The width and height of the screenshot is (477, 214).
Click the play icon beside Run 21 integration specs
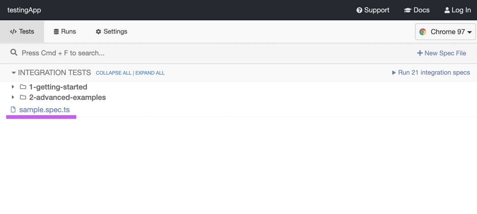pyautogui.click(x=394, y=73)
